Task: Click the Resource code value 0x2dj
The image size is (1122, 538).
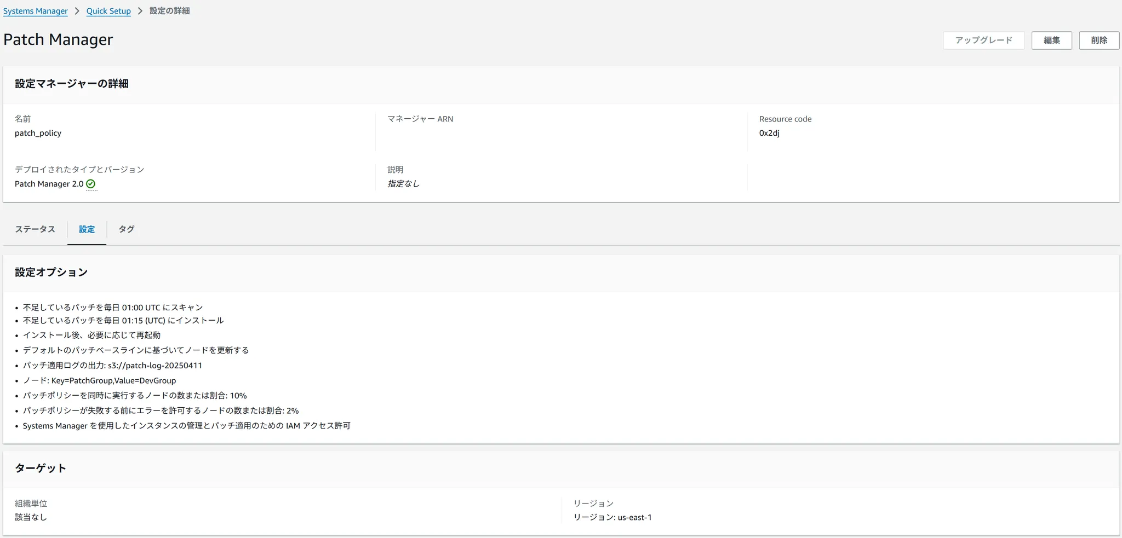Action: coord(769,133)
